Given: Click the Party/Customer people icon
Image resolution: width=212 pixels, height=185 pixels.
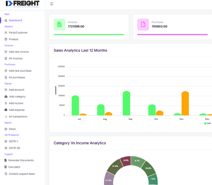Looking at the screenshot, I should tap(6, 33).
